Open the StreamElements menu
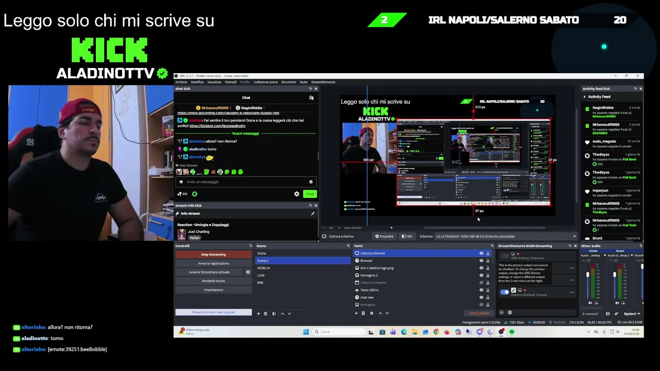The image size is (660, 371). tap(323, 82)
